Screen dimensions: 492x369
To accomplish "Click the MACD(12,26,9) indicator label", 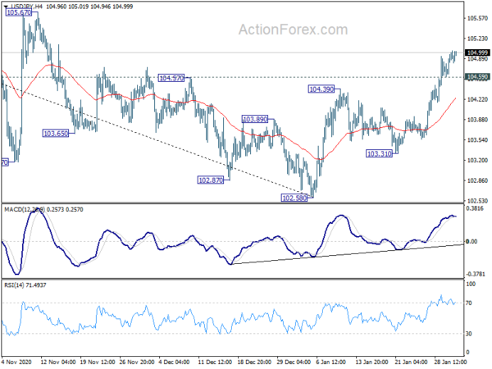I will click(x=25, y=209).
